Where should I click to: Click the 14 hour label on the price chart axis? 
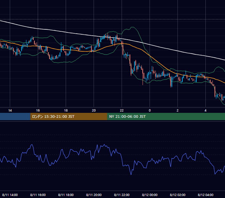10,111
